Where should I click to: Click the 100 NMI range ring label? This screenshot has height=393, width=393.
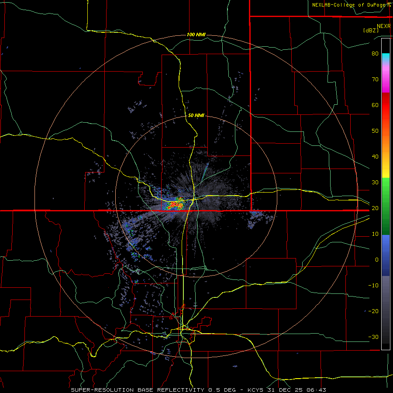(x=196, y=34)
